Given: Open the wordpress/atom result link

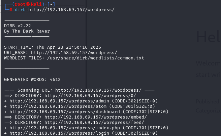Looking at the screenshot, I should pyautogui.click(x=58, y=106).
